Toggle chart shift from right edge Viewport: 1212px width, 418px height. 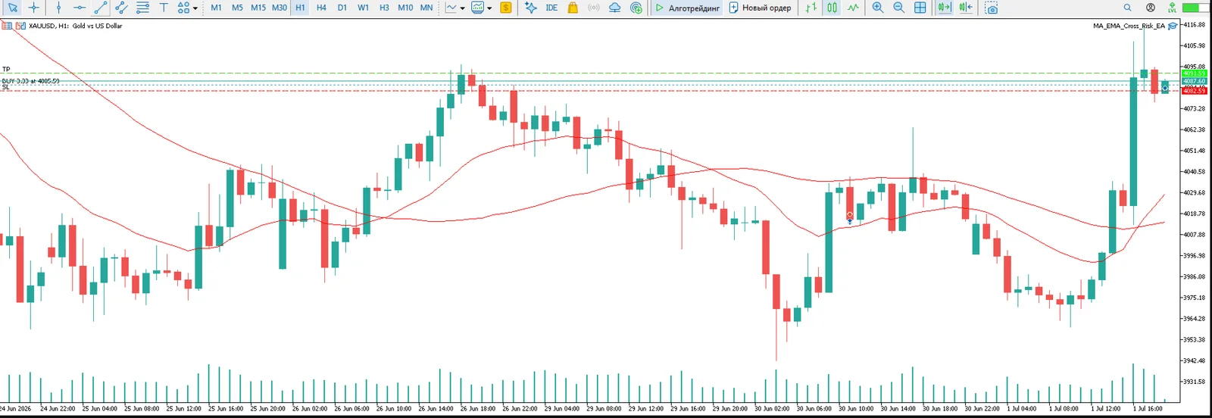click(x=966, y=8)
